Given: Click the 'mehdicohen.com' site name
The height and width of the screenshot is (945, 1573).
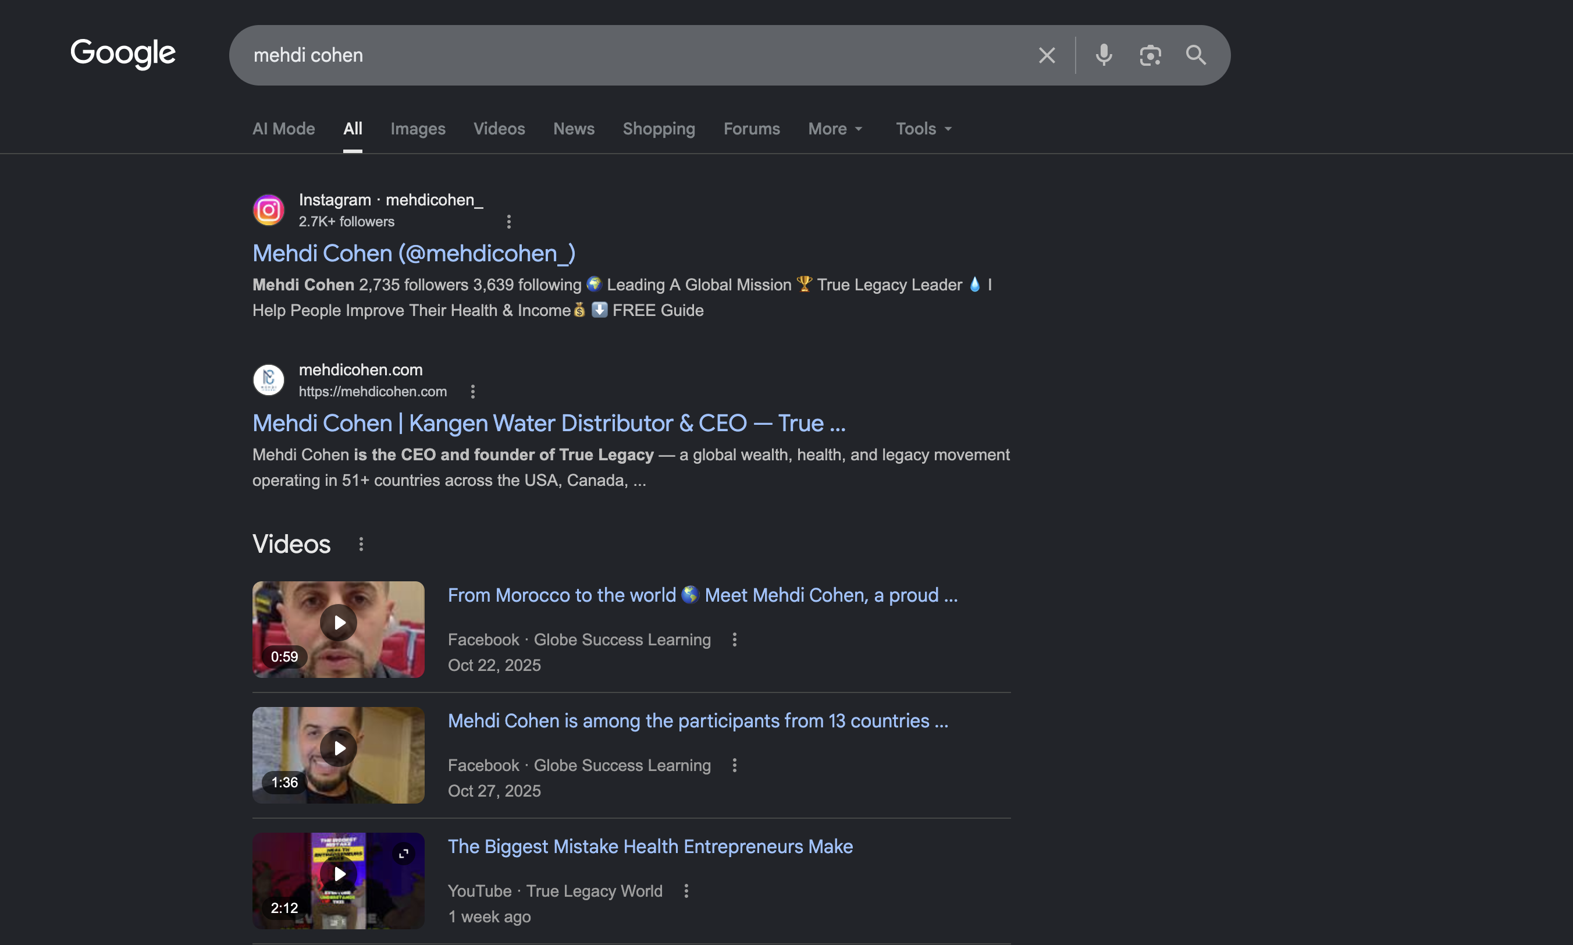Looking at the screenshot, I should click(361, 370).
